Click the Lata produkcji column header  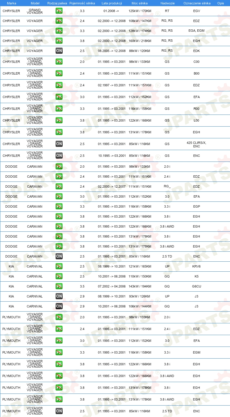click(112, 3)
